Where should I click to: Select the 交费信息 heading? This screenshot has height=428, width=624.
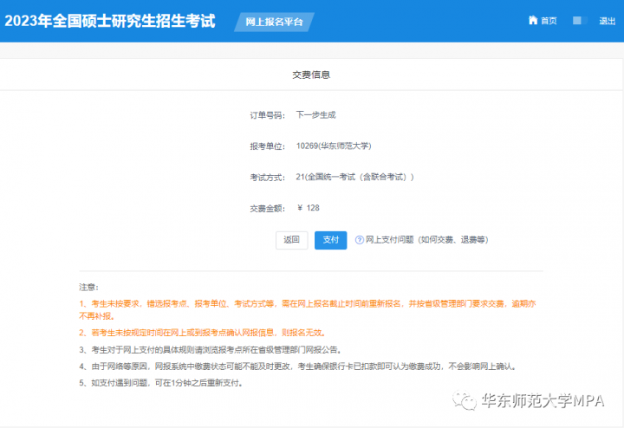click(311, 75)
